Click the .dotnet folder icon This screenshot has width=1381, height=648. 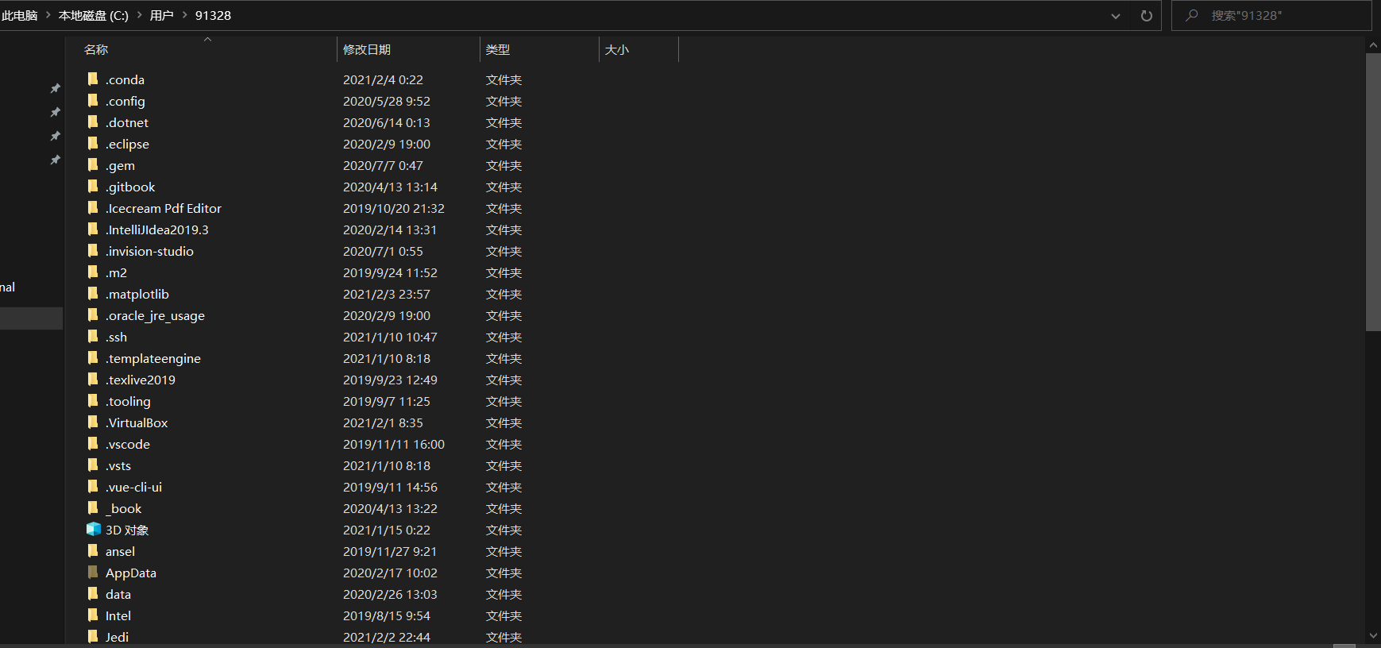(93, 121)
